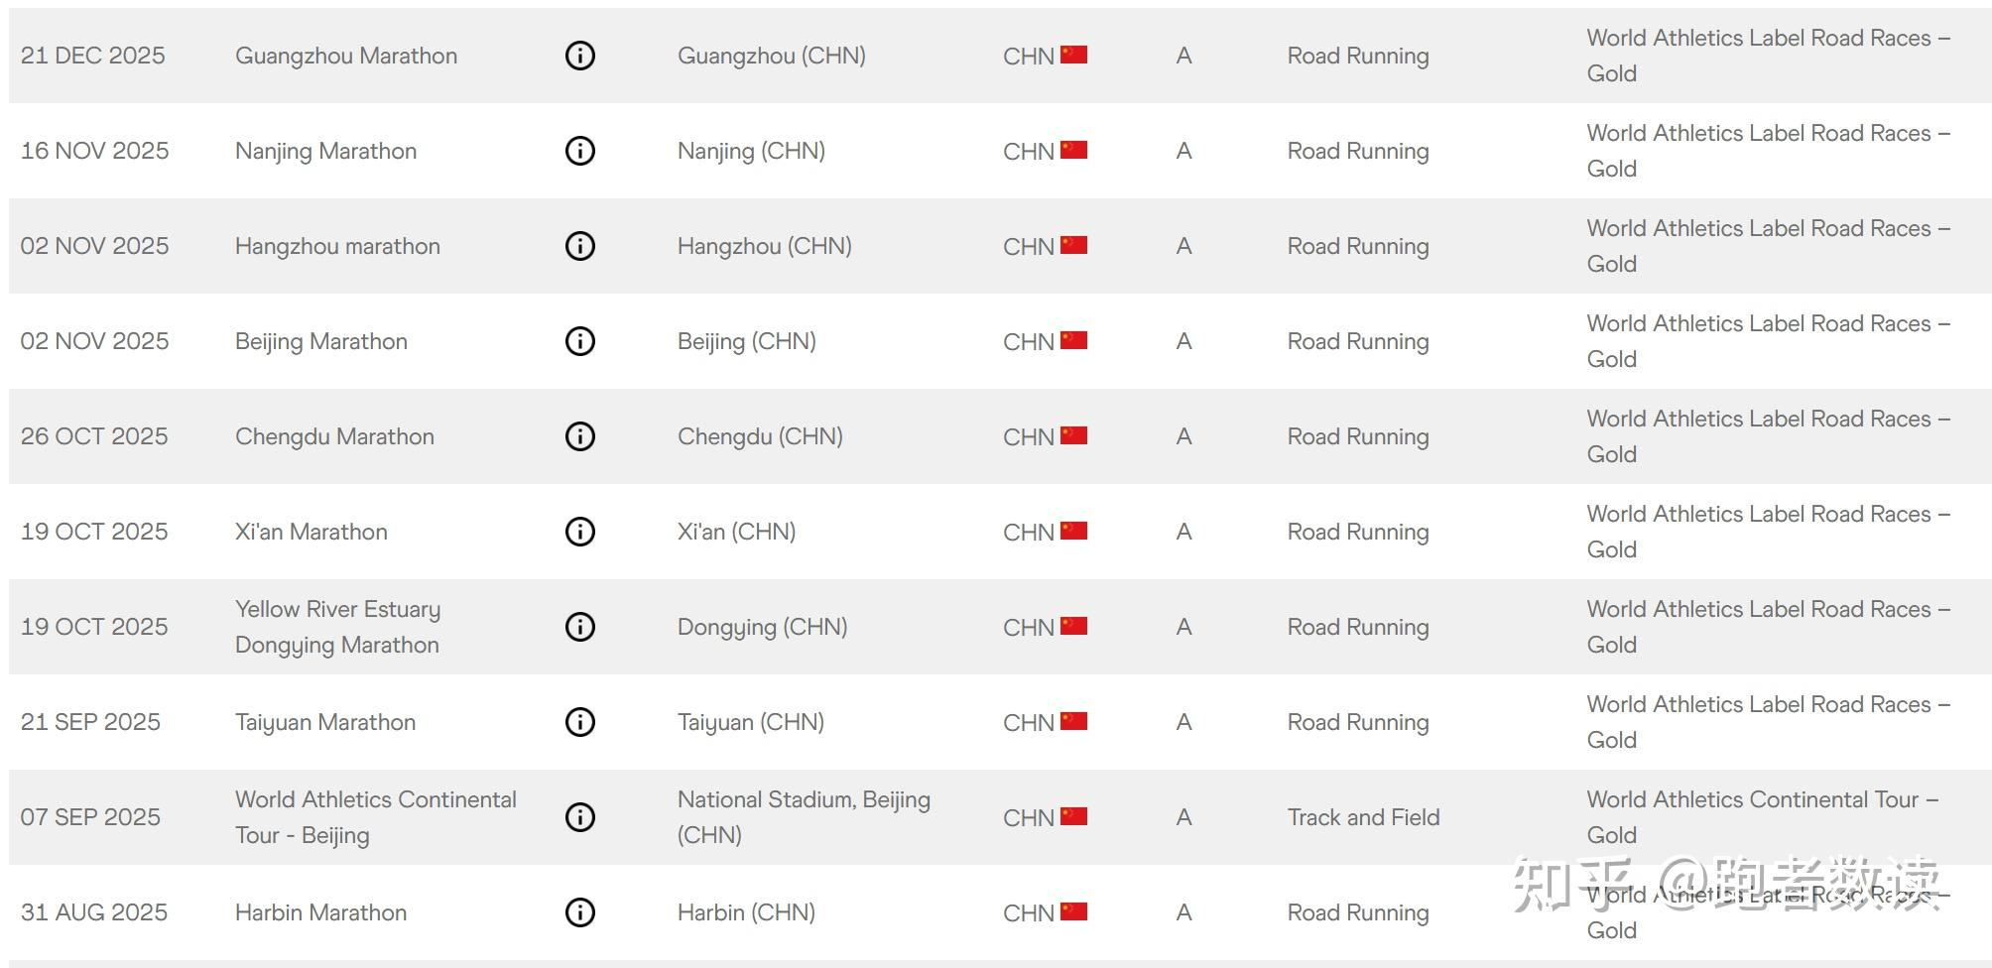Open info icon for Nanjing Marathon
The width and height of the screenshot is (1992, 968).
pos(579,151)
